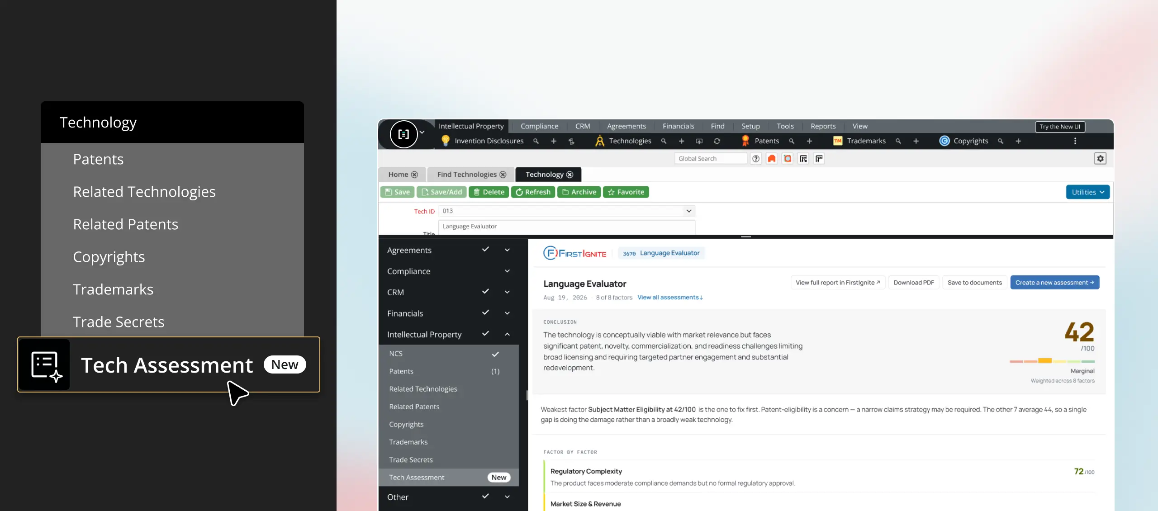
Task: Add a new Patent with plus icon
Action: tap(809, 141)
